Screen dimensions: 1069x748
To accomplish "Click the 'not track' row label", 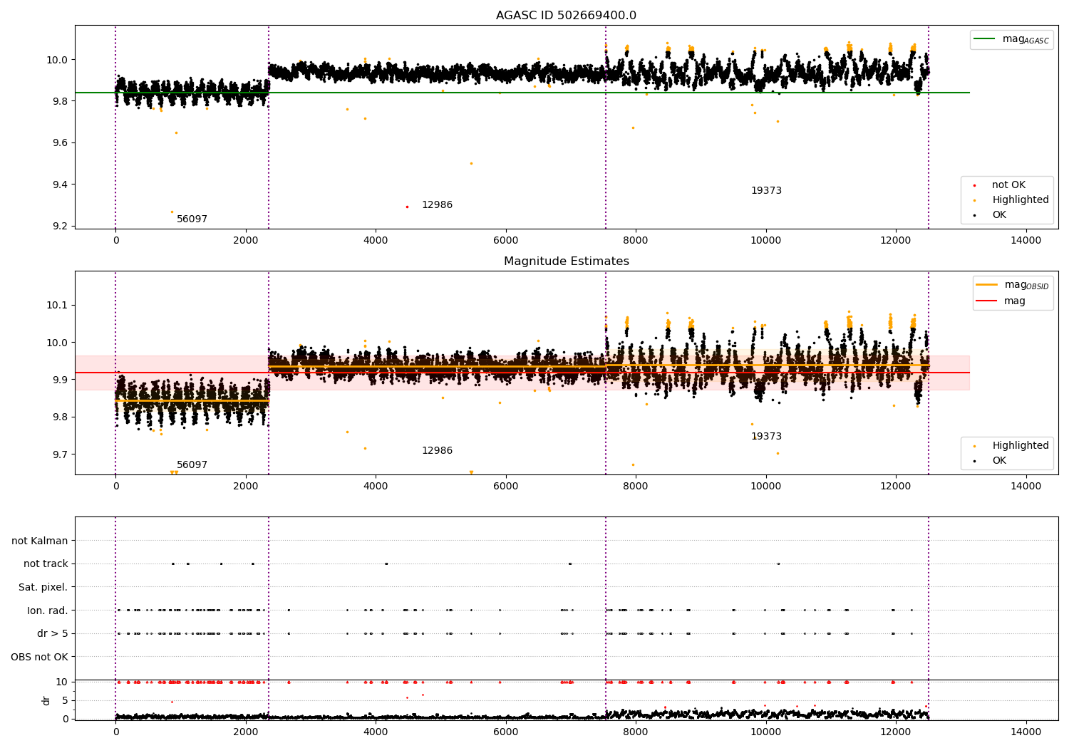I will [x=46, y=564].
